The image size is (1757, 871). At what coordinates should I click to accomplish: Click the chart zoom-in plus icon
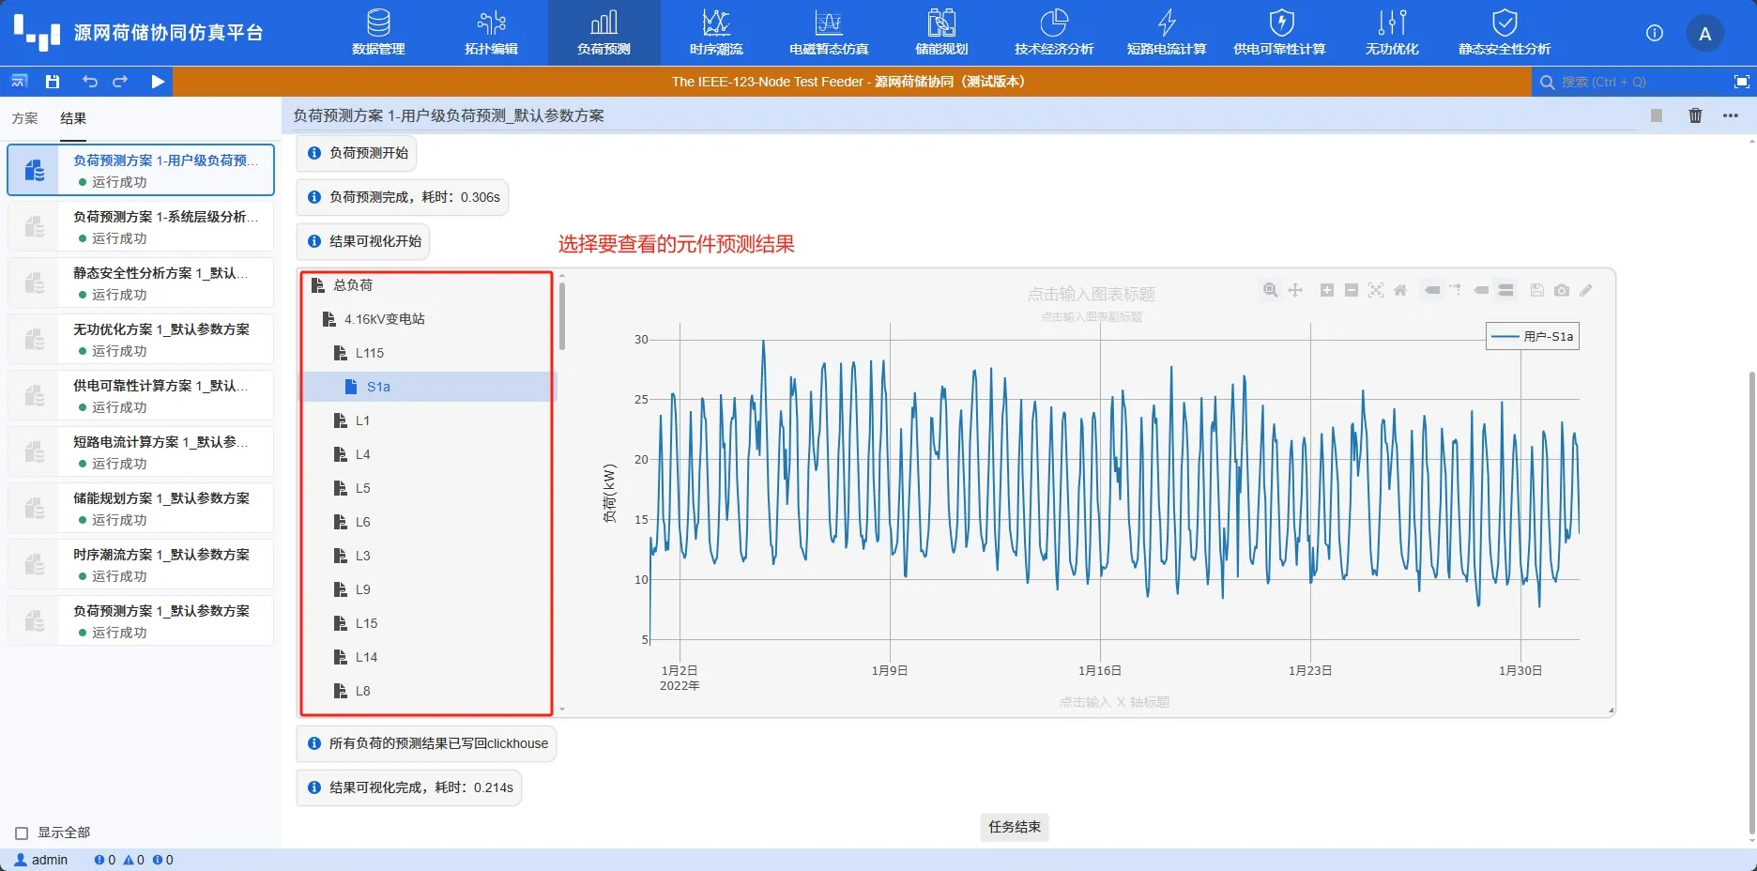click(x=1327, y=290)
